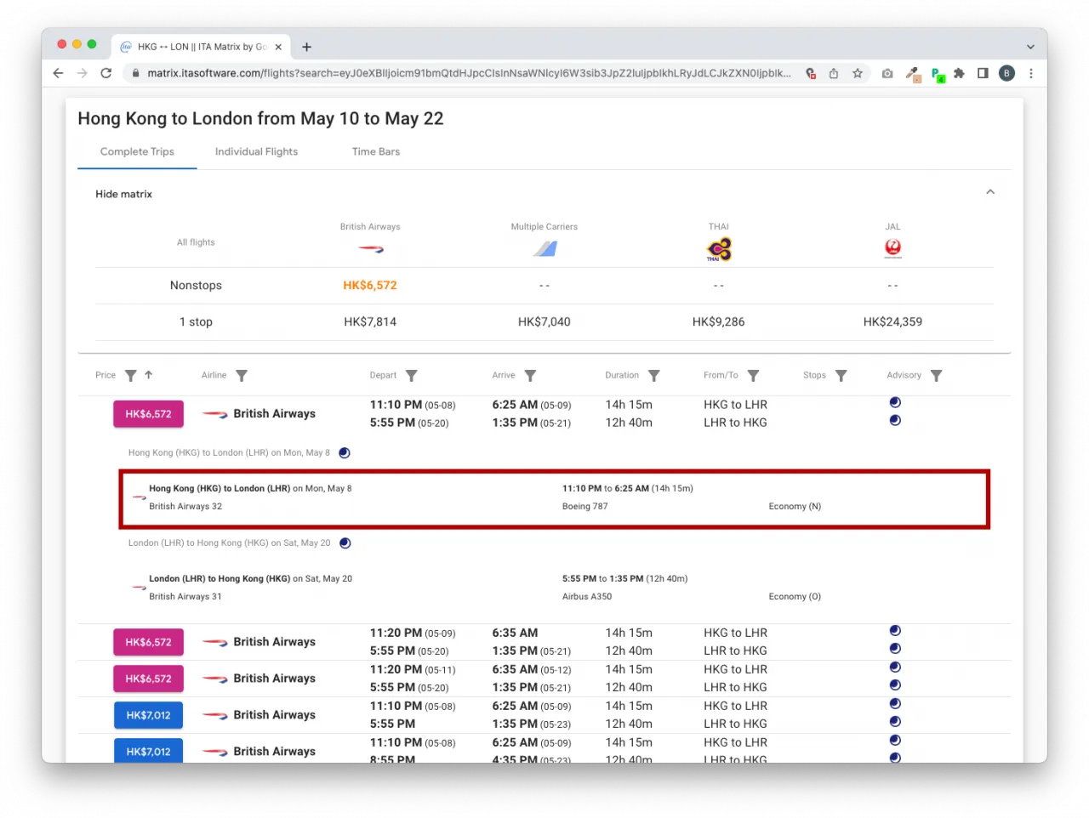Screen dimensions: 1089x818
Task: Click Hong Kong to London page heading
Action: (x=260, y=119)
